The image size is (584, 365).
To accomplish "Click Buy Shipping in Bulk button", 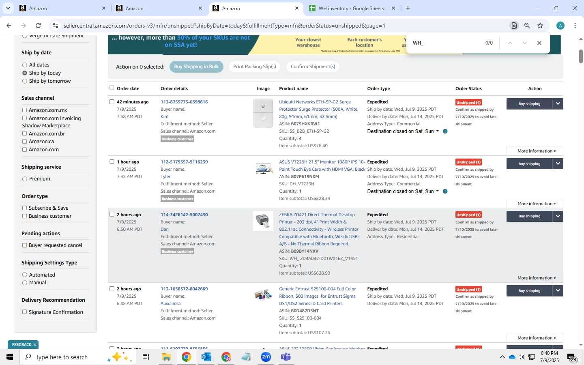I will pyautogui.click(x=196, y=67).
